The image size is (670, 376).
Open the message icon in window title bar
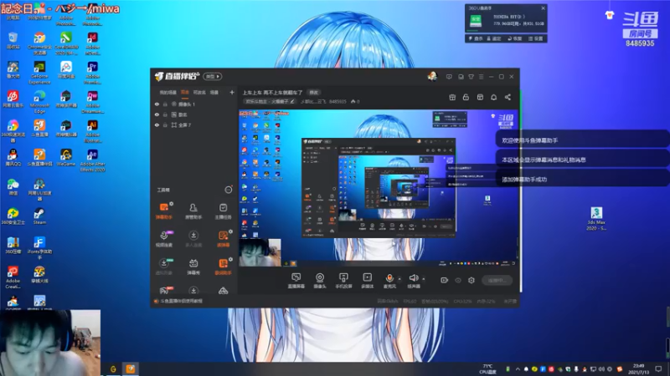(449, 77)
